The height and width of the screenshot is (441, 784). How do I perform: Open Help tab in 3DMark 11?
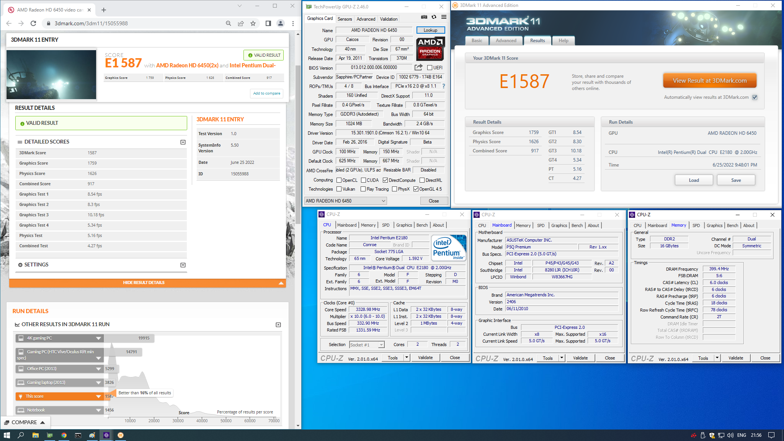click(563, 41)
